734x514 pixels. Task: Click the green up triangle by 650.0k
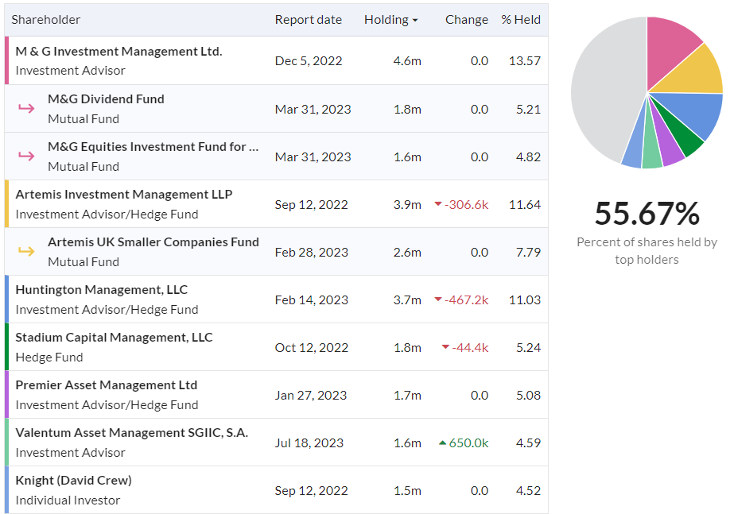click(442, 443)
